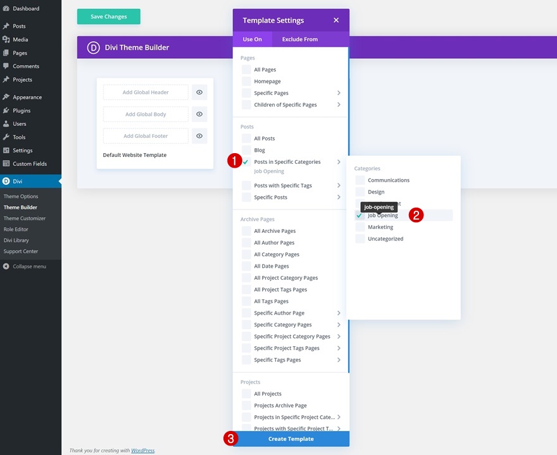557x455 pixels.
Task: Click the Appearance brush icon
Action: 6,97
